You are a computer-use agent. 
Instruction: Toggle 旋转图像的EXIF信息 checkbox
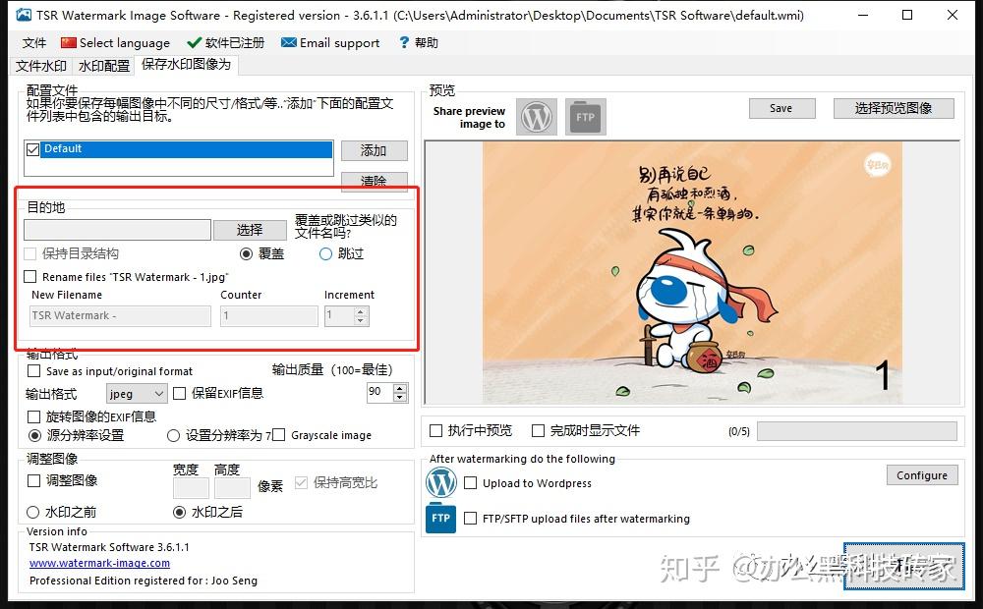(x=33, y=416)
